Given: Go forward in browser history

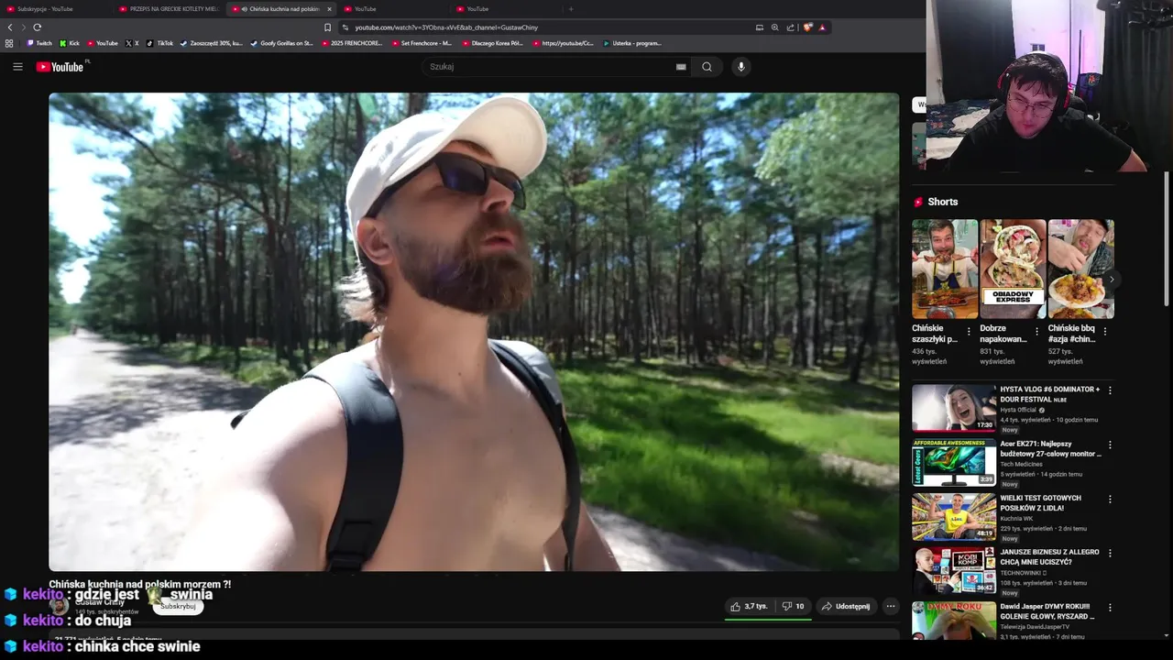Looking at the screenshot, I should (x=23, y=27).
